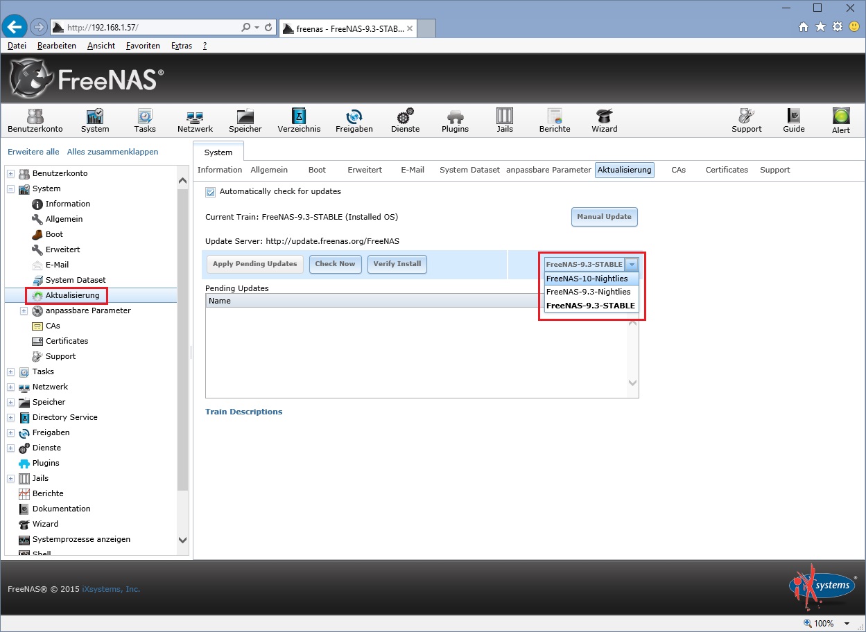
Task: Click Apply Pending Updates button
Action: [255, 264]
